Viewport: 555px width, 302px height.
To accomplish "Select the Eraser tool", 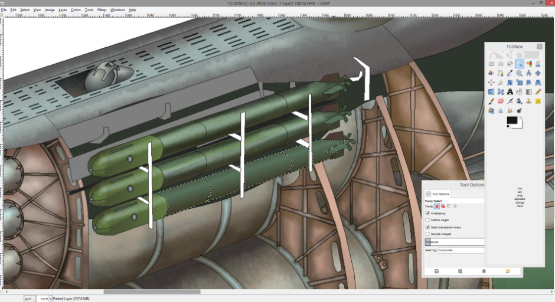I will point(501,101).
